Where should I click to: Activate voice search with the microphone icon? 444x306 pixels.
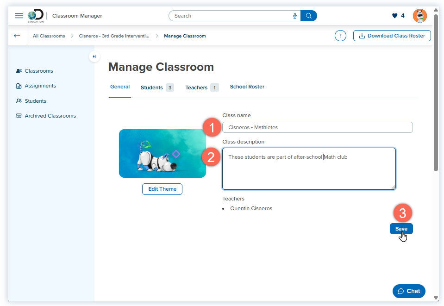(295, 15)
